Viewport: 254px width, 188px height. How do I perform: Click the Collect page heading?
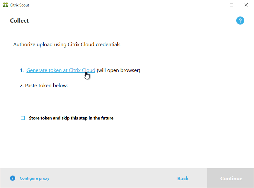click(19, 21)
